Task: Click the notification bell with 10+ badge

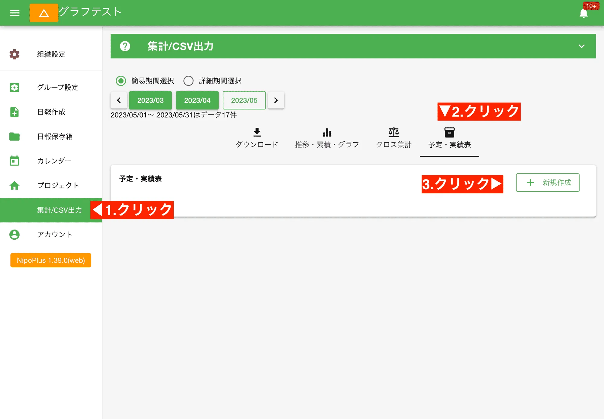Action: click(583, 13)
